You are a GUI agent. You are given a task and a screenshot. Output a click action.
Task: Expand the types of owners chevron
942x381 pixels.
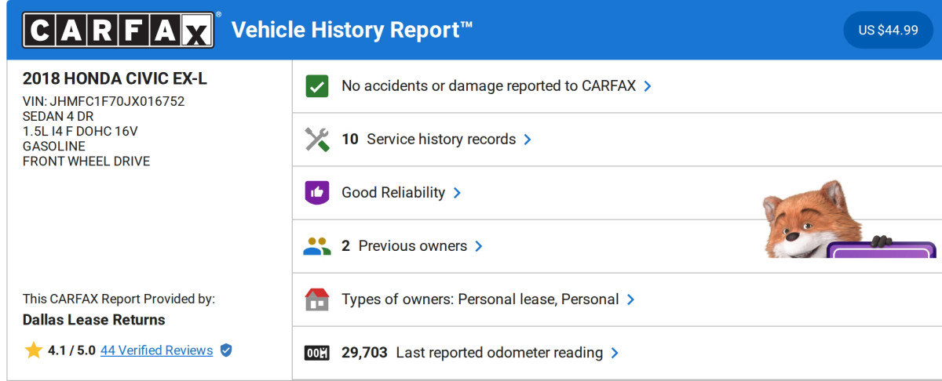tap(630, 299)
